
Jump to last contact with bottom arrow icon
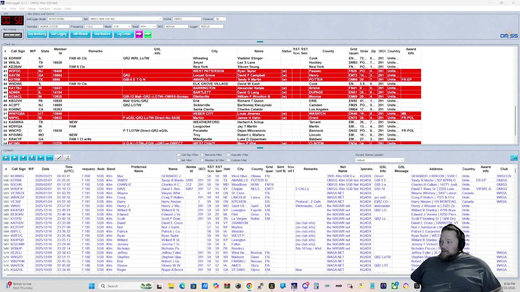32,157
